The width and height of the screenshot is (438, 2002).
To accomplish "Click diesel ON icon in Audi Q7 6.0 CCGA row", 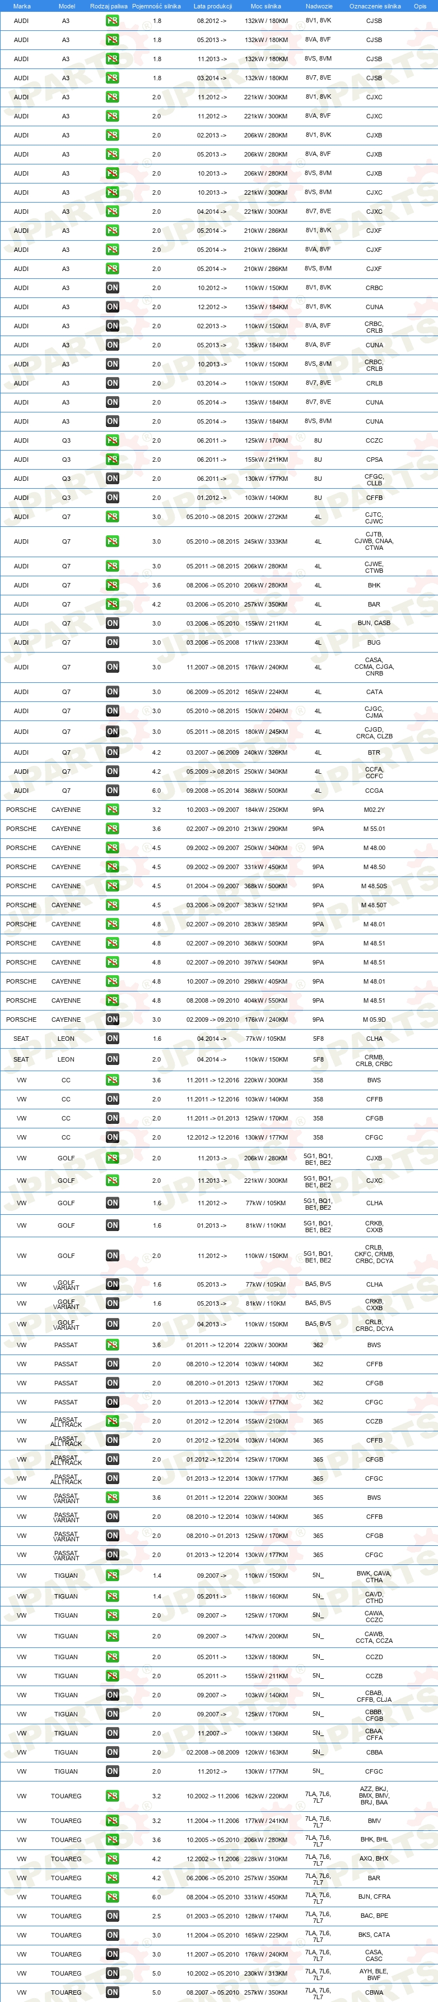I will [x=113, y=791].
